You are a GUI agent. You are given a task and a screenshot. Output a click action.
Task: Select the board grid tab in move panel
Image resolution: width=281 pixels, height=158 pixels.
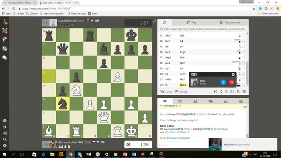point(165,22)
